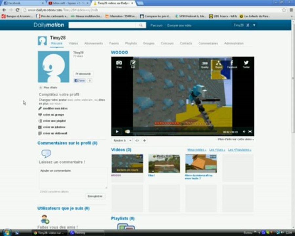This screenshot has height=236, width=295.
Task: Open Plus d'info sur cette vidéo link
Action: pos(236,139)
